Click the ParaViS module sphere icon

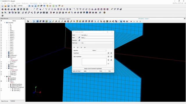click(44, 6)
